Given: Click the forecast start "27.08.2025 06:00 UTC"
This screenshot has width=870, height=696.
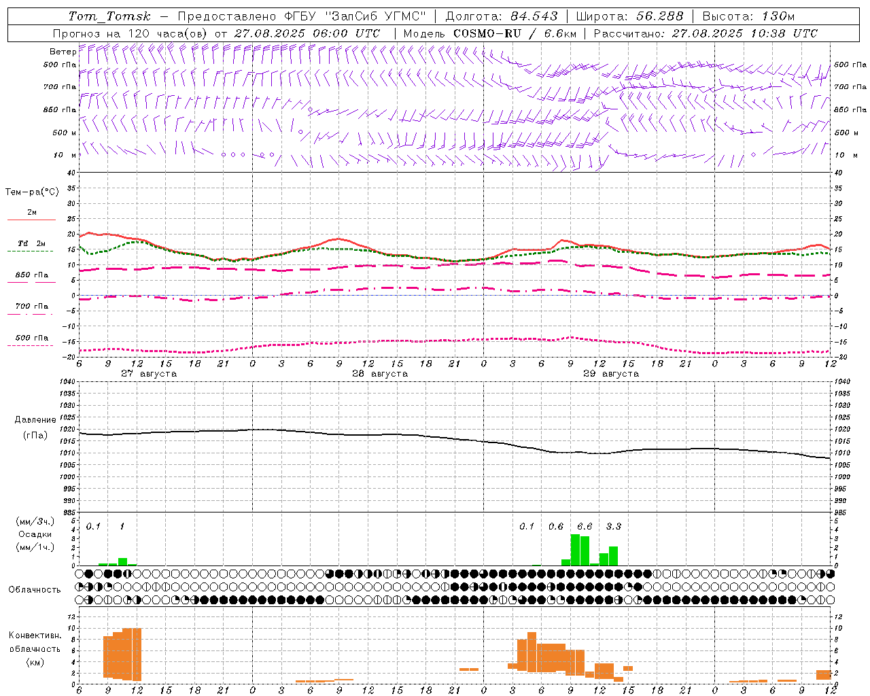Looking at the screenshot, I should (x=307, y=33).
